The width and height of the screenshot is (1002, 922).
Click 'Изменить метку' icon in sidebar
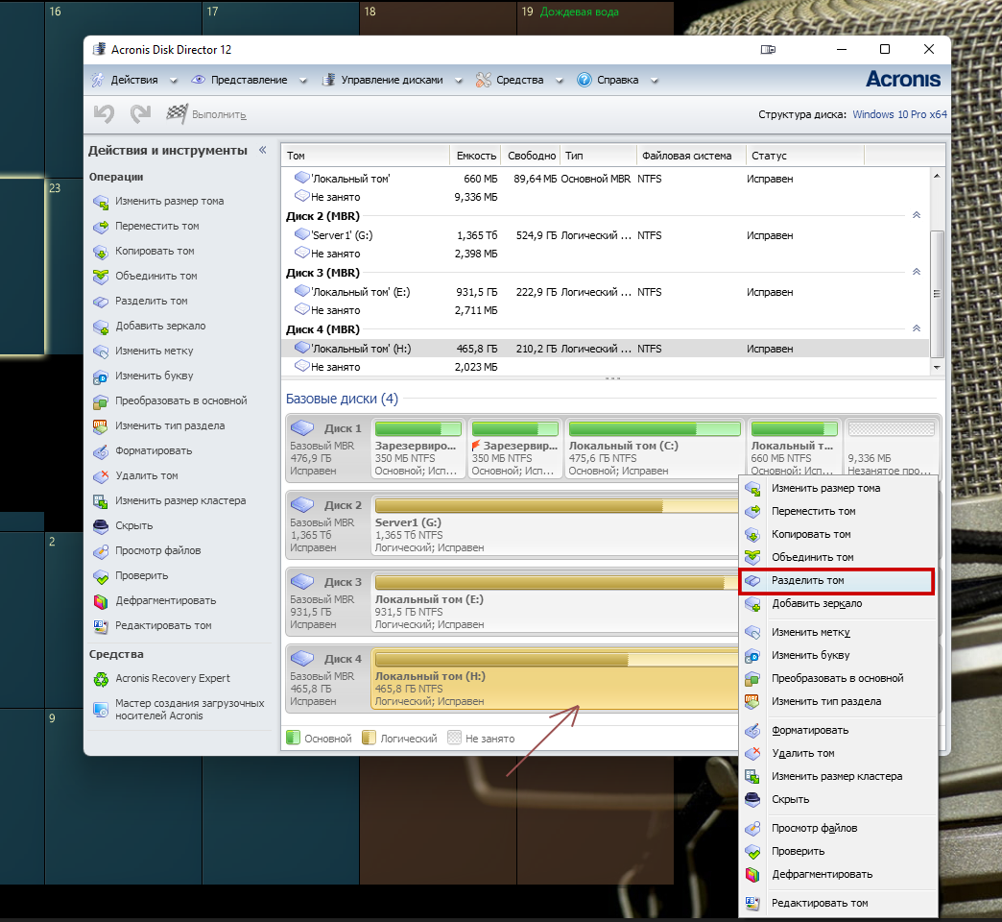click(x=101, y=351)
